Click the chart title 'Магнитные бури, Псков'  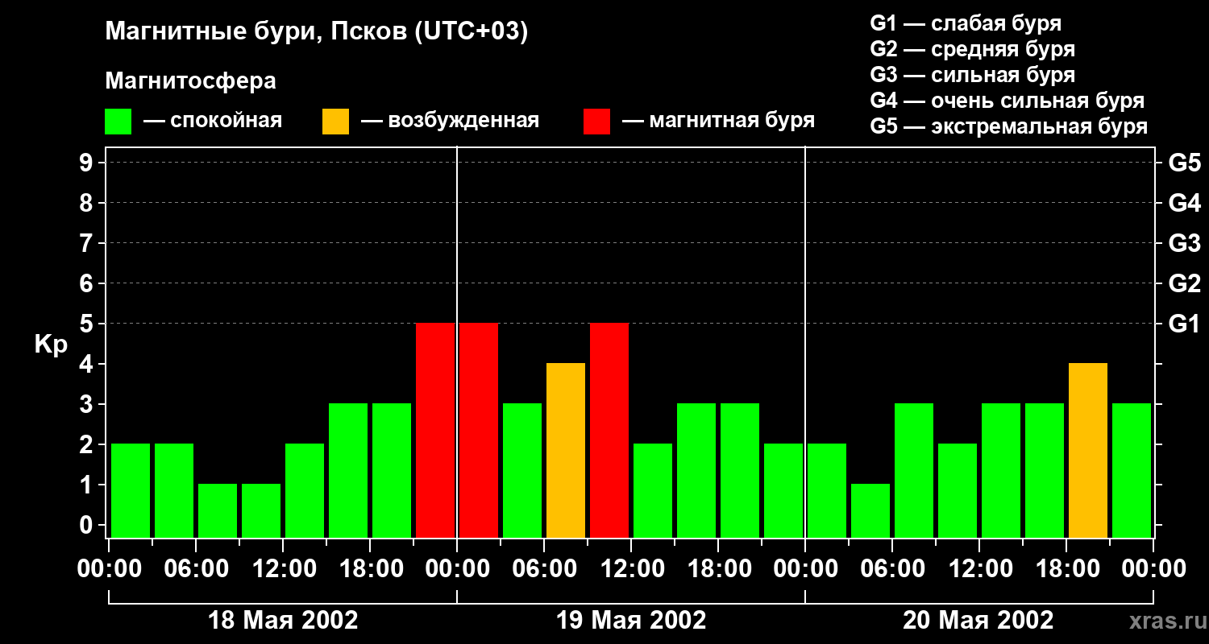pos(316,32)
